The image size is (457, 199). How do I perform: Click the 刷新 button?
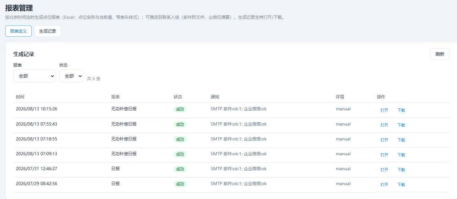440,54
